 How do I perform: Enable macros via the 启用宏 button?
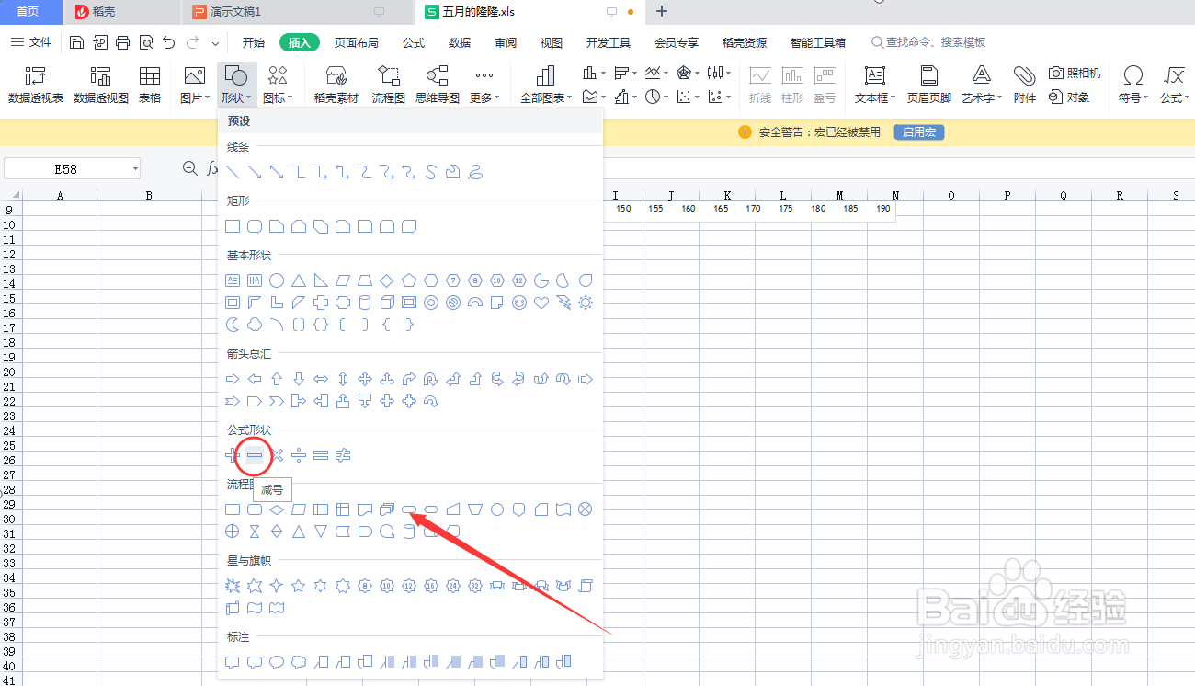coord(918,131)
